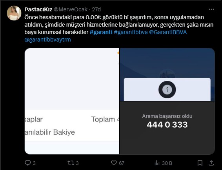
Task: Open the #garanti hashtag
Action: [x=101, y=32]
